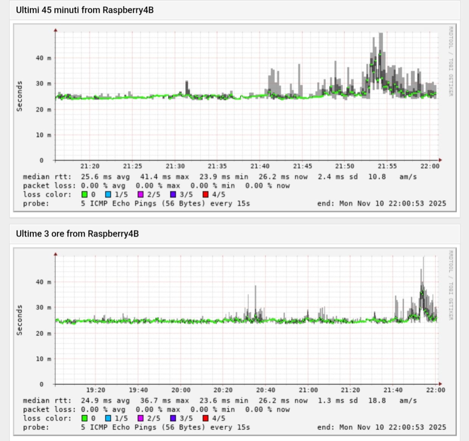Click the green 0 loss swatch in bottom graph
469x441 pixels.
tap(85, 418)
